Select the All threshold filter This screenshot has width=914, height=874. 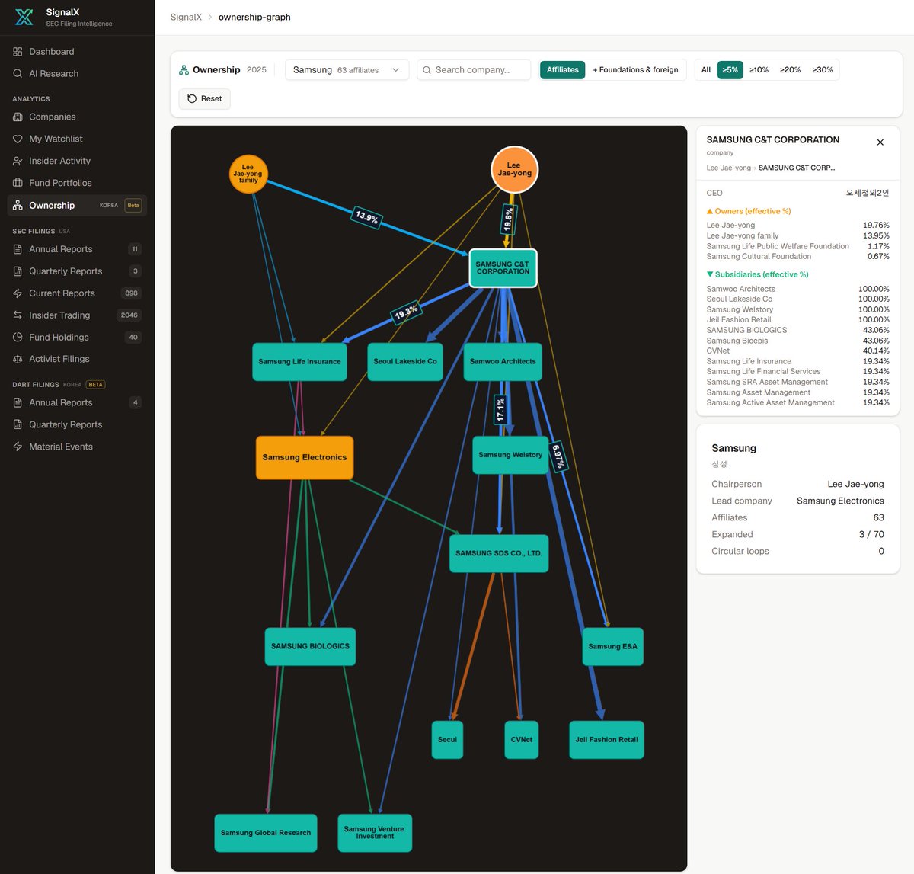tap(706, 70)
